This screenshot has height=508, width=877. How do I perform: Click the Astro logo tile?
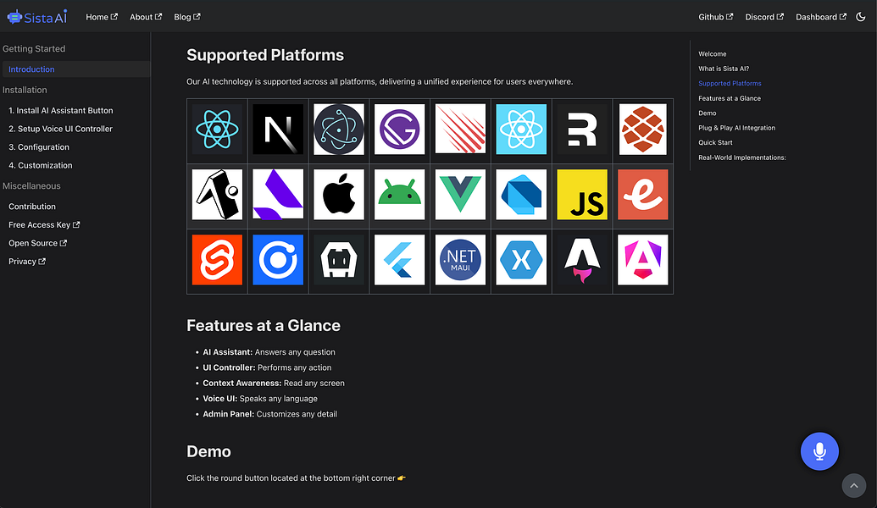(582, 260)
